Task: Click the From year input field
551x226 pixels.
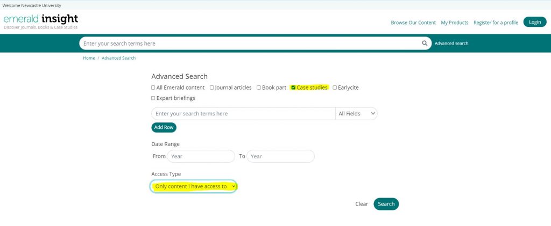Action: [201, 156]
